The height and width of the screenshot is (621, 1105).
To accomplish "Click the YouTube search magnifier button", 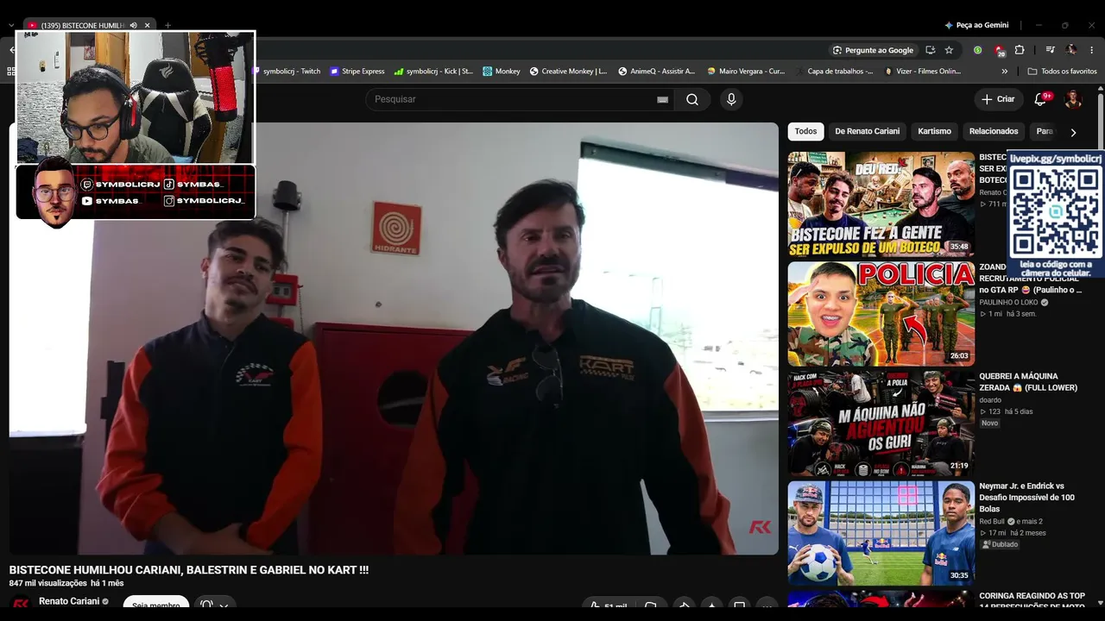I will (692, 99).
